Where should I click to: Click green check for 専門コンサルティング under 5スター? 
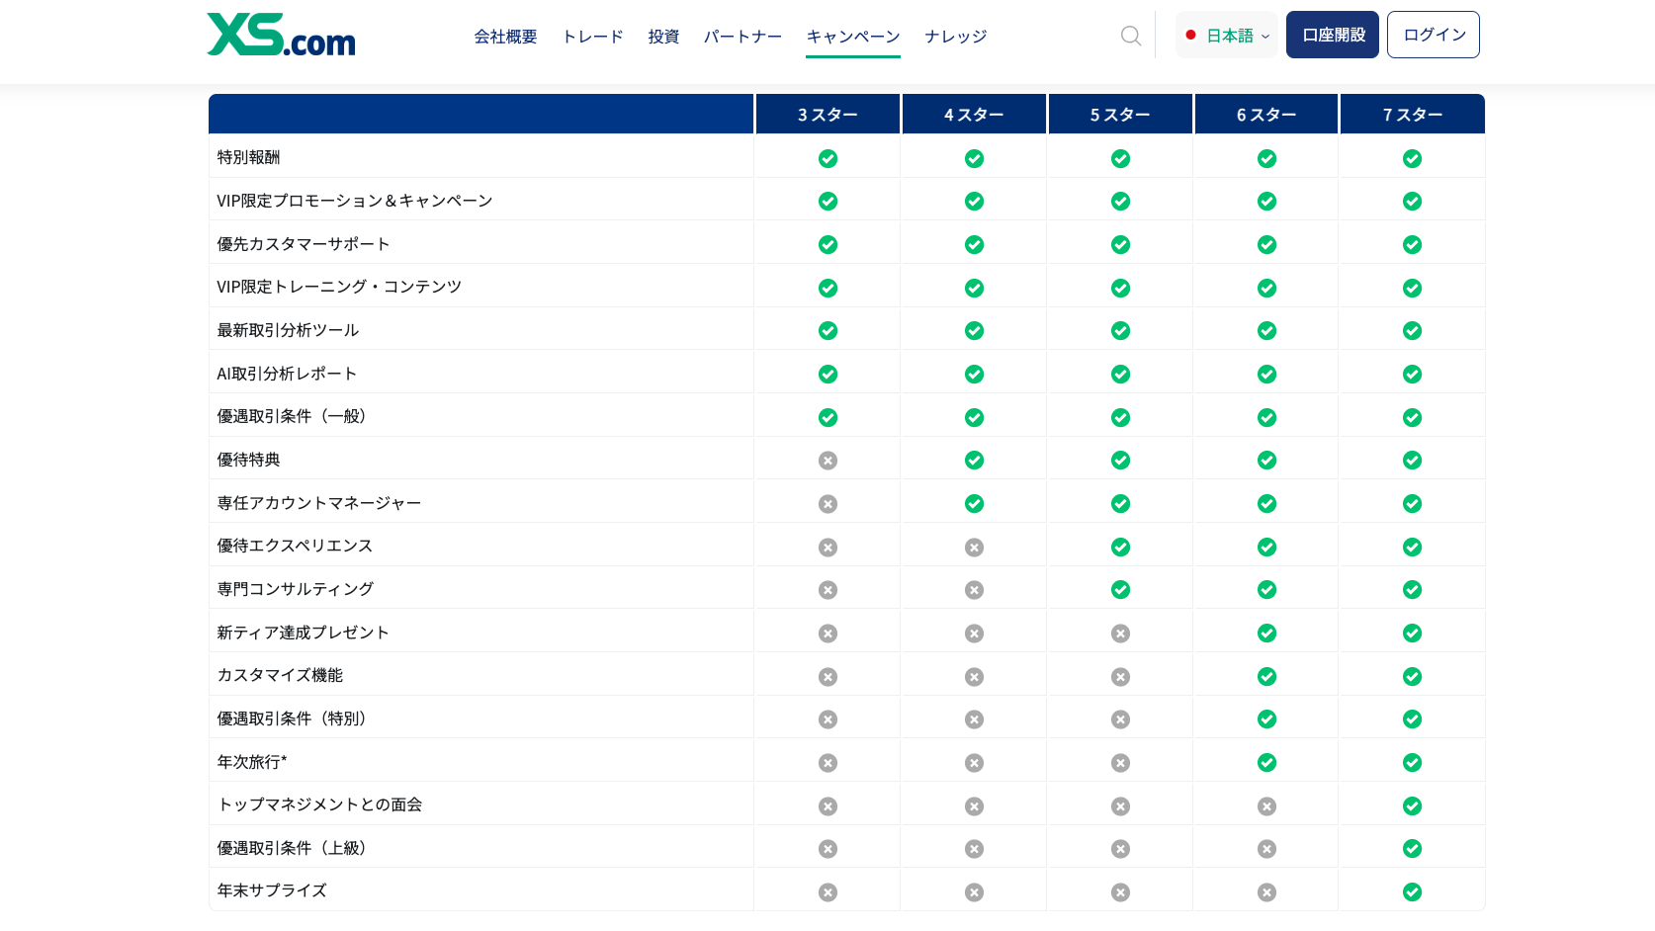pyautogui.click(x=1120, y=590)
